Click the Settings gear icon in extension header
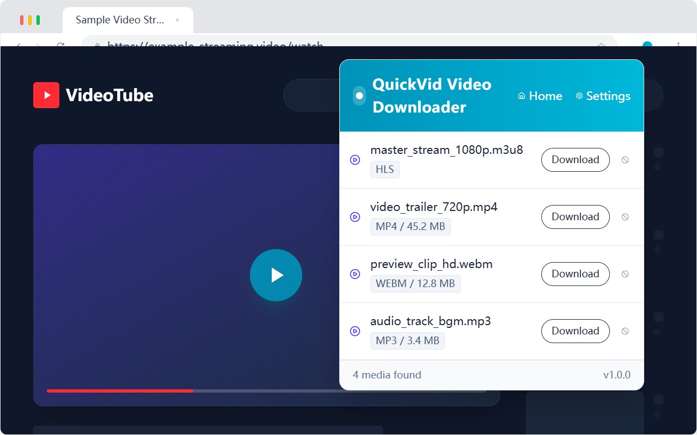The width and height of the screenshot is (697, 435). point(579,96)
